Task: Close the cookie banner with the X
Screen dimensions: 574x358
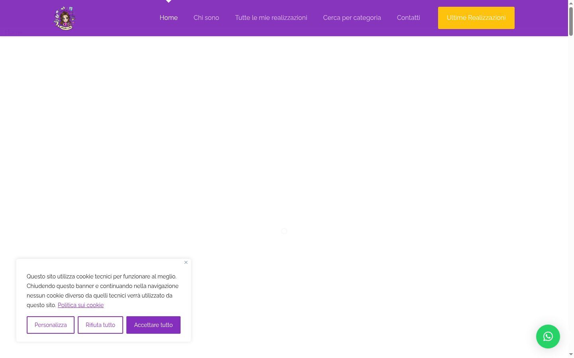Action: point(186,263)
